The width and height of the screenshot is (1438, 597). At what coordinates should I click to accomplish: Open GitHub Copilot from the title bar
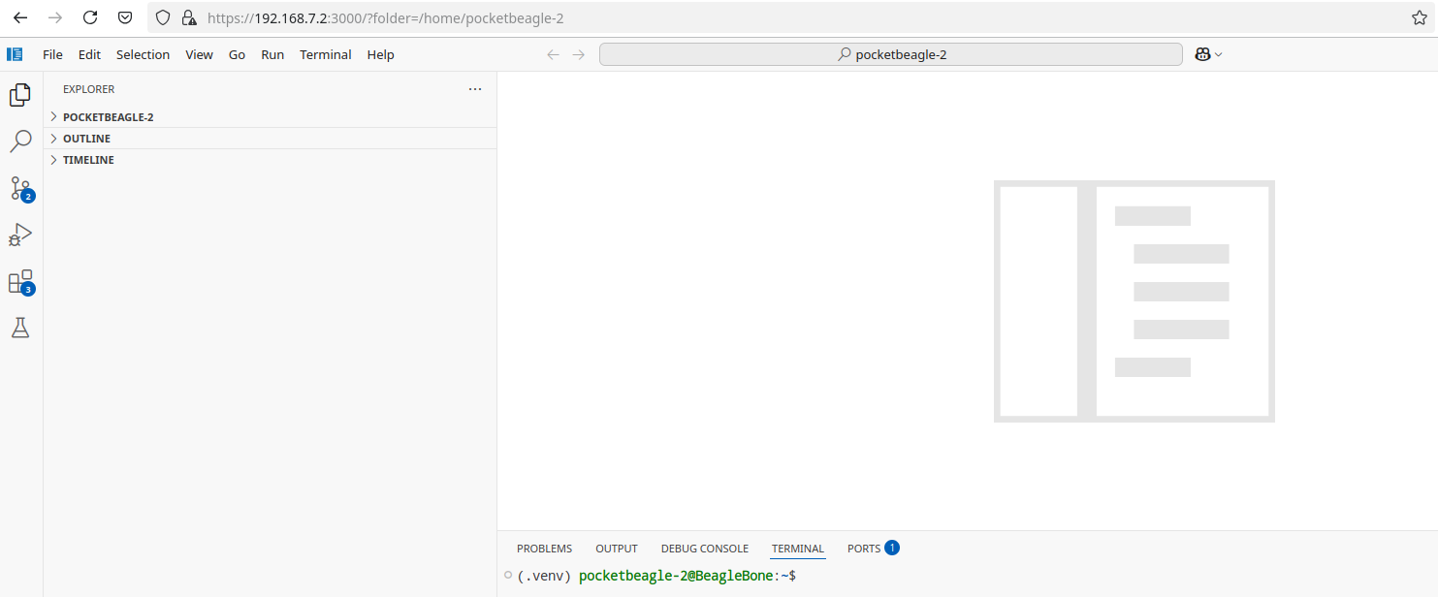[1202, 53]
